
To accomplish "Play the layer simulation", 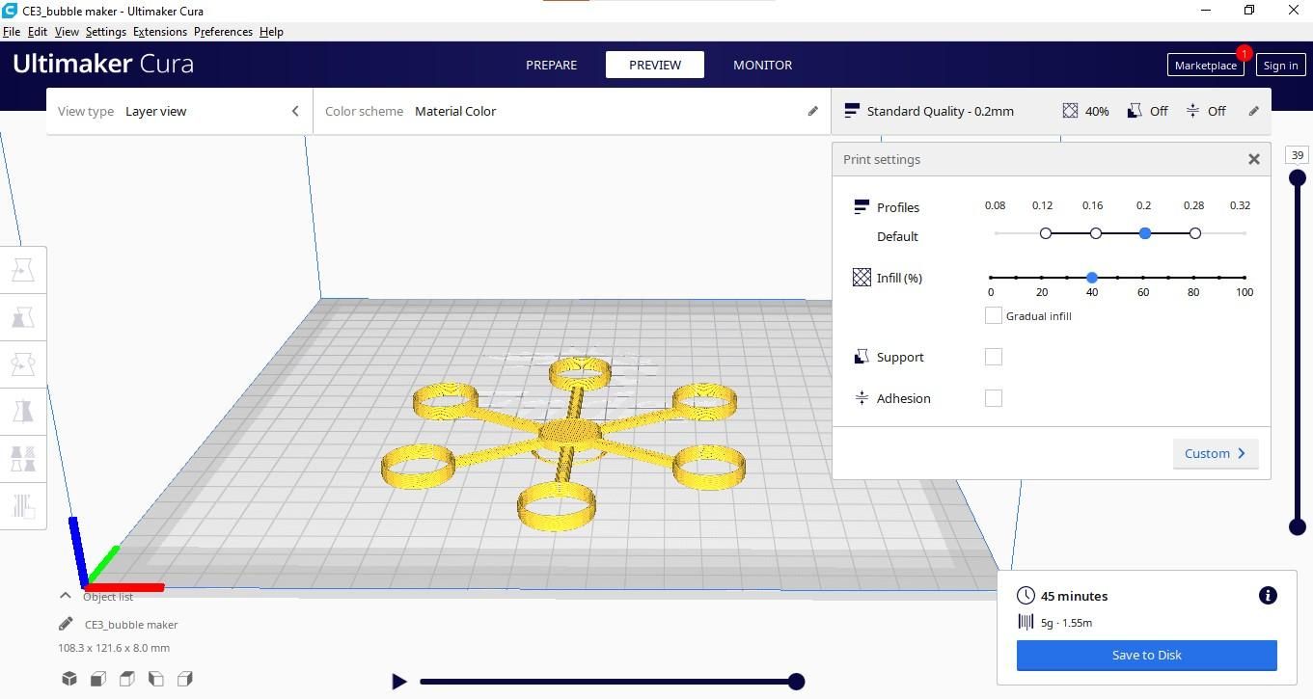I will click(399, 682).
